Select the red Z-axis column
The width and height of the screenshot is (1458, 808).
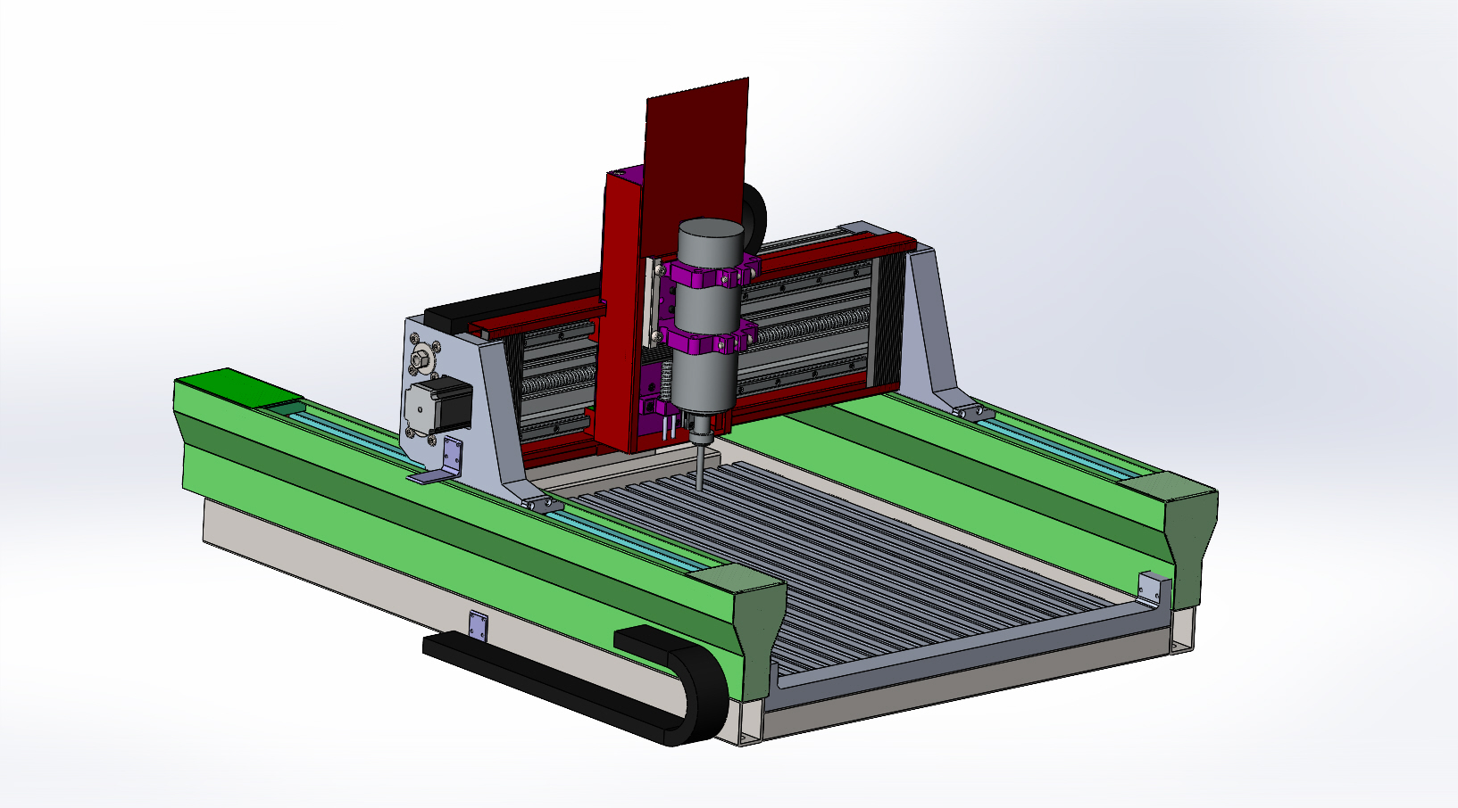click(x=621, y=312)
